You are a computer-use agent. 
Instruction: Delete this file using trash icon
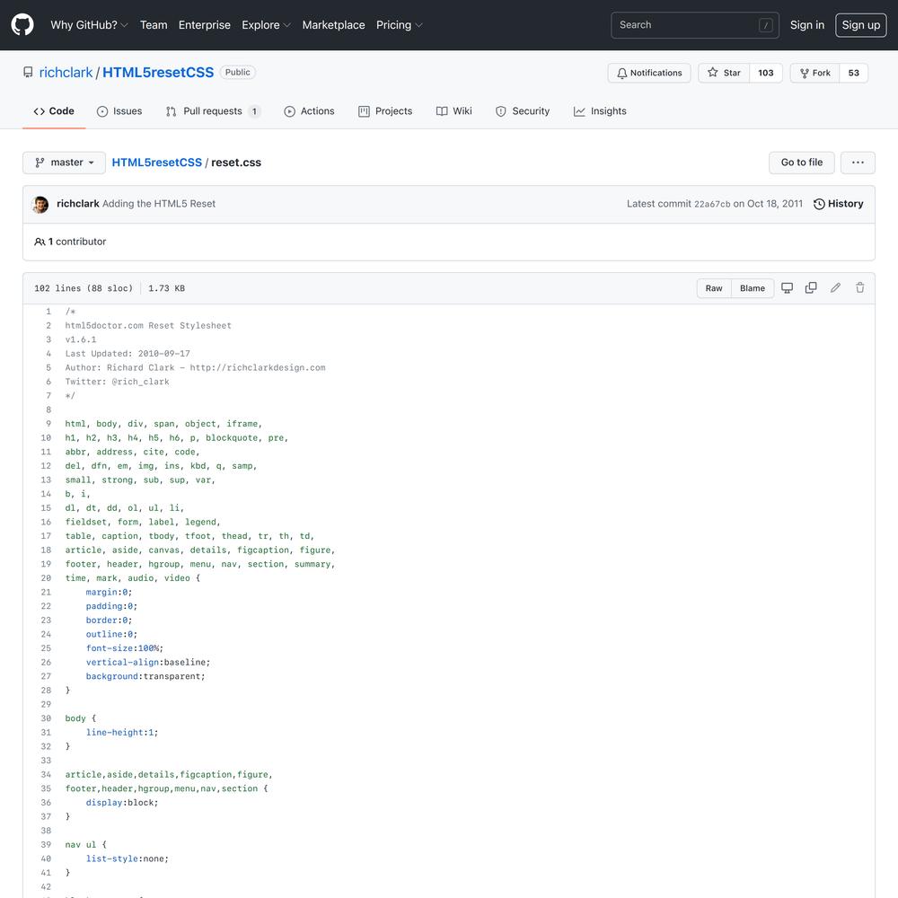[x=859, y=288]
